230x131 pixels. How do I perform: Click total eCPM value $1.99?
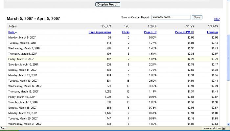click(x=190, y=26)
